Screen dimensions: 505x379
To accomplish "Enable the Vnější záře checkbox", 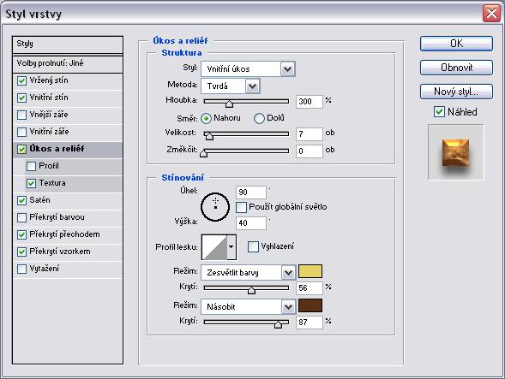I will 21,115.
